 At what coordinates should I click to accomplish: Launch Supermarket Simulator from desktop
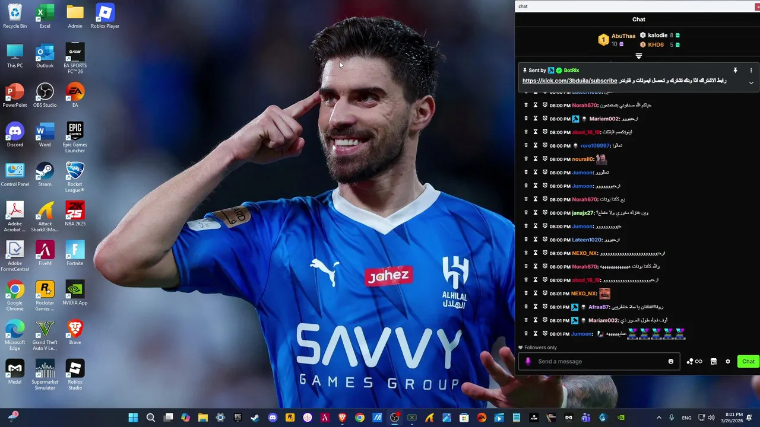[45, 374]
